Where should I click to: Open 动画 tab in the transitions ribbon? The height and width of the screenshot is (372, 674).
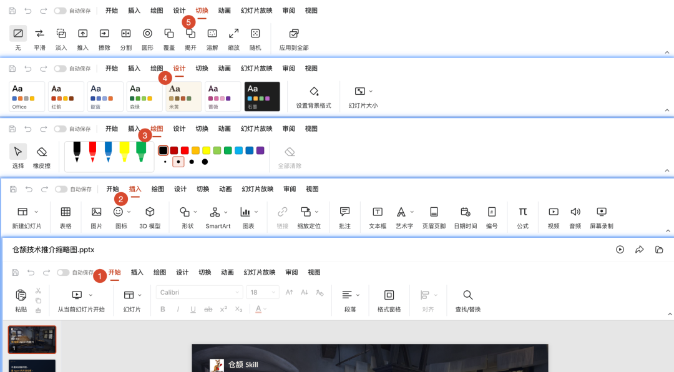click(x=225, y=11)
